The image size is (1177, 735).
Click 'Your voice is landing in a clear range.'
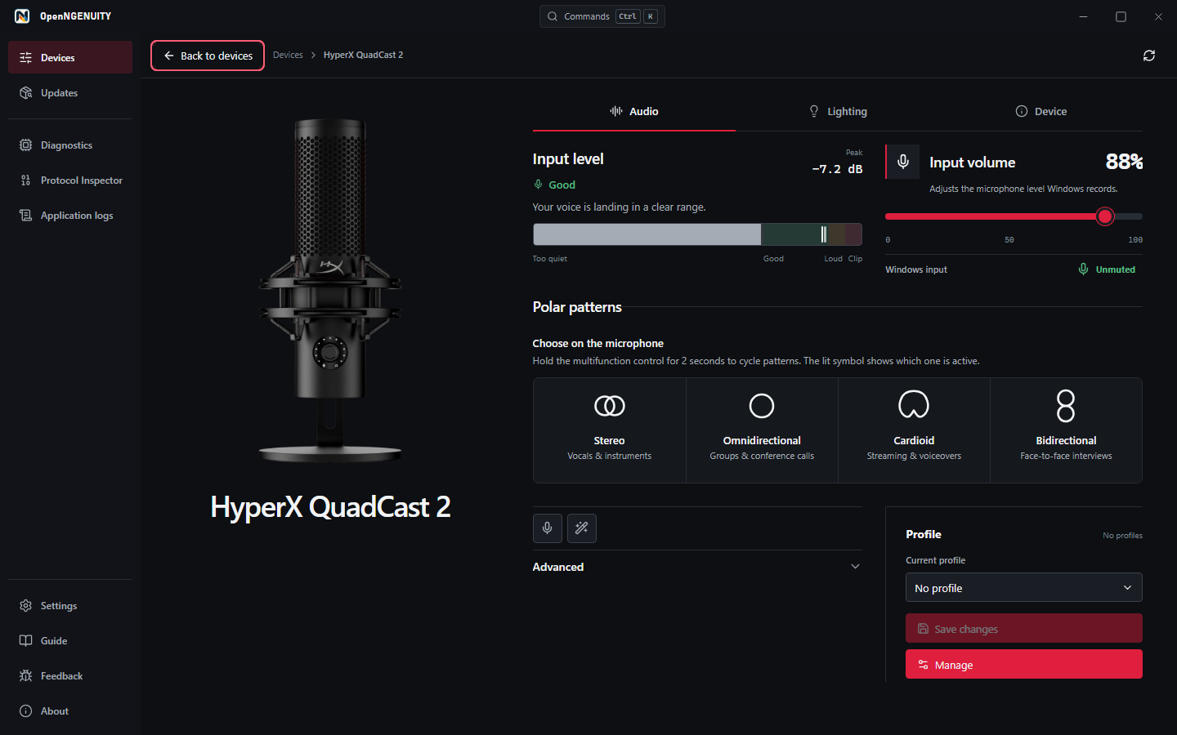(x=619, y=207)
